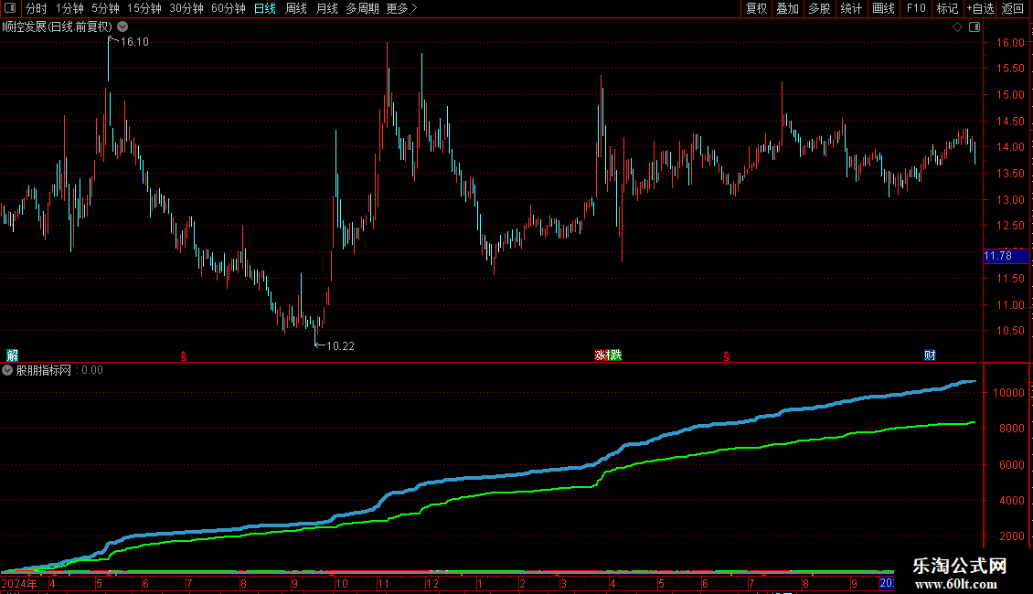Click the 财 financial report marker
This screenshot has height=594, width=1033.
930,355
